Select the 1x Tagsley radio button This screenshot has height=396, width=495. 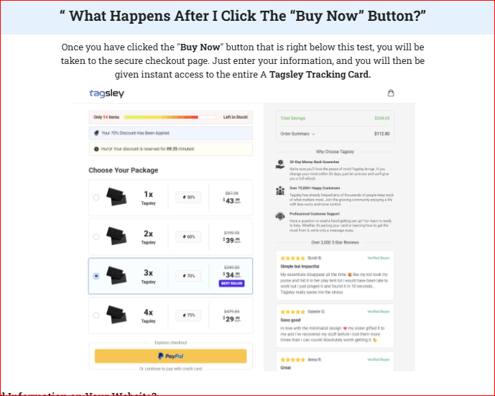tap(96, 198)
